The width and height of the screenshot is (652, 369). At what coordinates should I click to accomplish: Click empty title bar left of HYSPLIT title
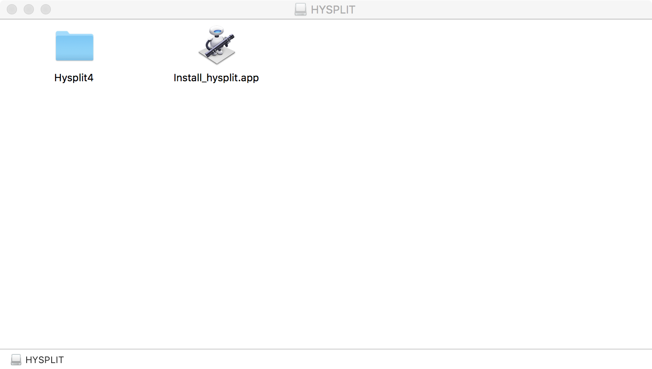coord(169,9)
